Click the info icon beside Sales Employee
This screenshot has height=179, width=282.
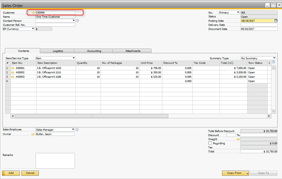pyautogui.click(x=77, y=130)
